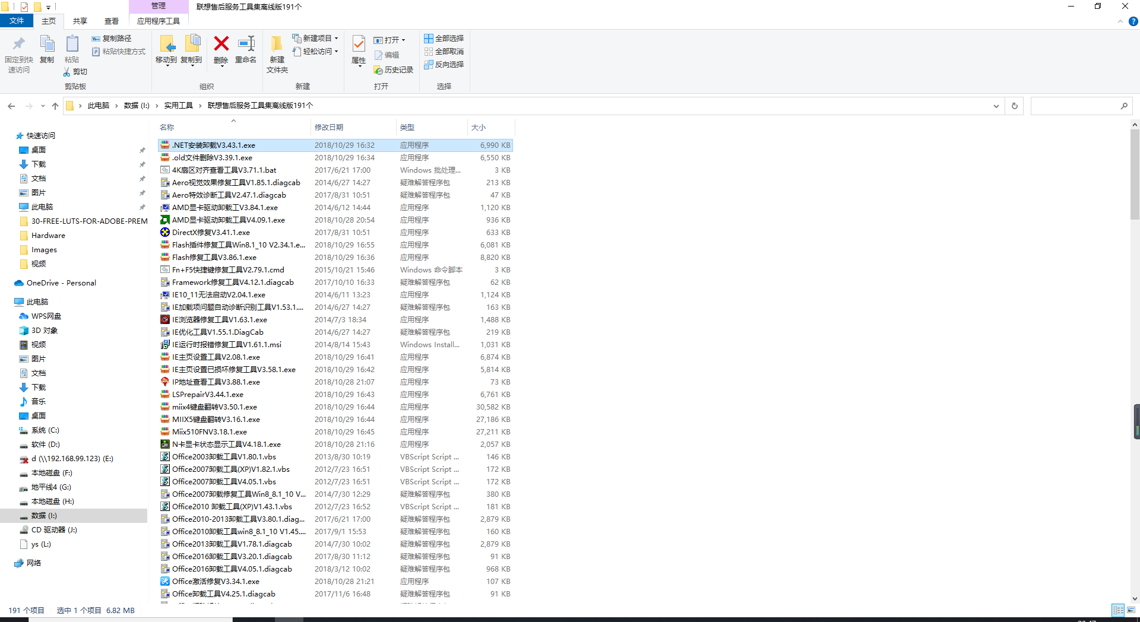Click the History icon in Open group
This screenshot has height=622, width=1140.
pos(393,70)
